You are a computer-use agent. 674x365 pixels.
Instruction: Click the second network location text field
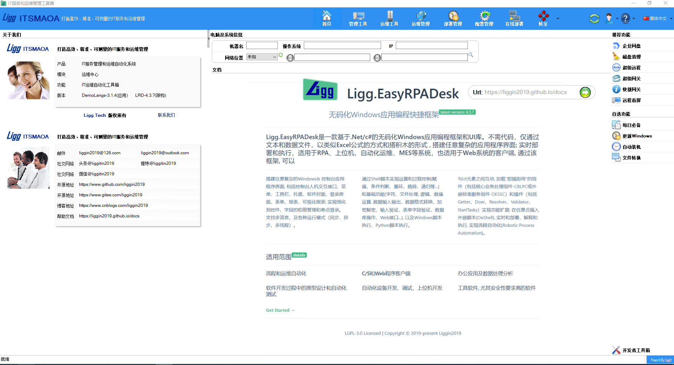[425, 58]
